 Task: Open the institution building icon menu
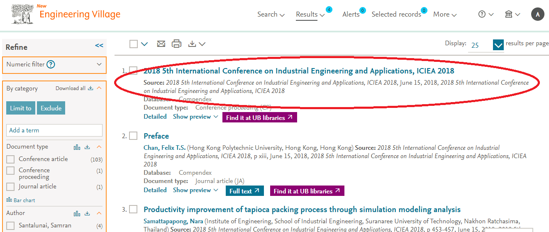[x=509, y=14]
